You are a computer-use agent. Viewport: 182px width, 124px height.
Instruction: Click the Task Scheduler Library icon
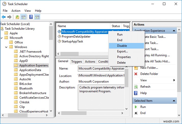point(2,29)
